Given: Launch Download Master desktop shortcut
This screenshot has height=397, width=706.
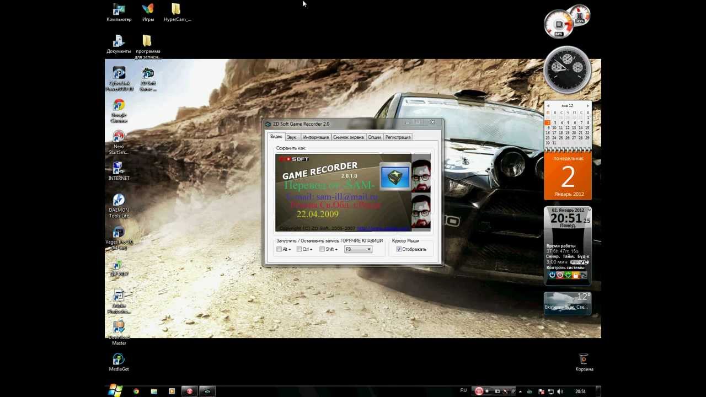Looking at the screenshot, I should pyautogui.click(x=119, y=333).
